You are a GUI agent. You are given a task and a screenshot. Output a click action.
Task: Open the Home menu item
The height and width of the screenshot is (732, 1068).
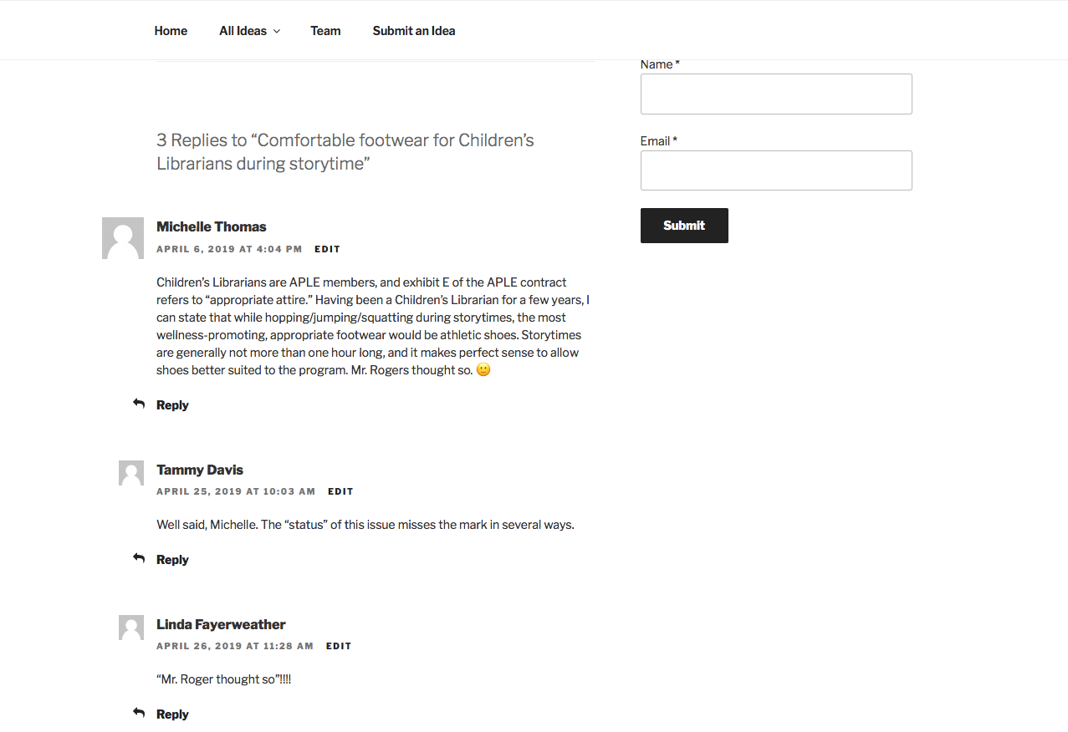pyautogui.click(x=171, y=31)
